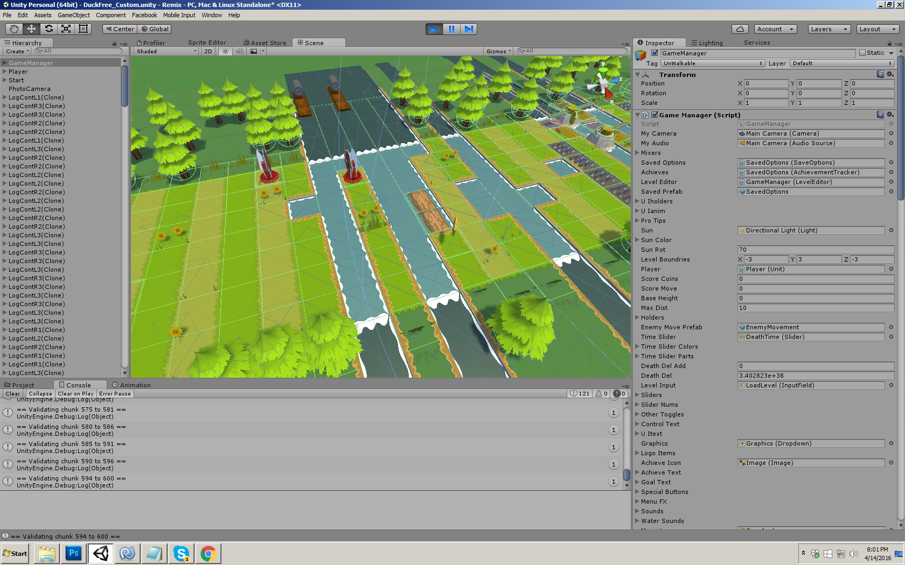Open scene image effects dropdown icon

(x=257, y=51)
